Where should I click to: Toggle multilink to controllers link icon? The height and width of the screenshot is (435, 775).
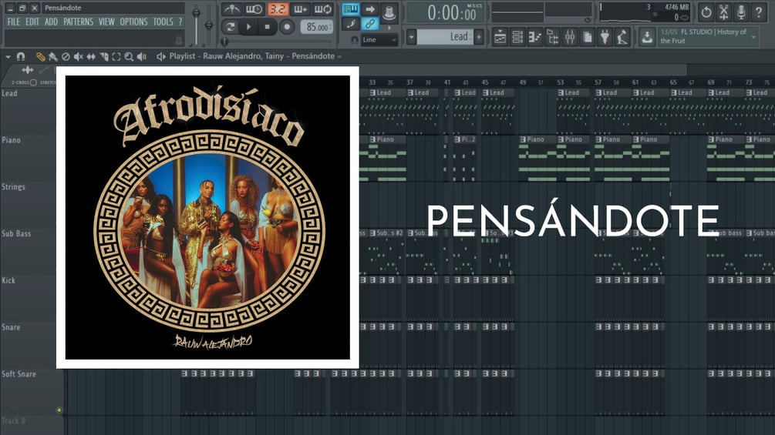point(369,24)
